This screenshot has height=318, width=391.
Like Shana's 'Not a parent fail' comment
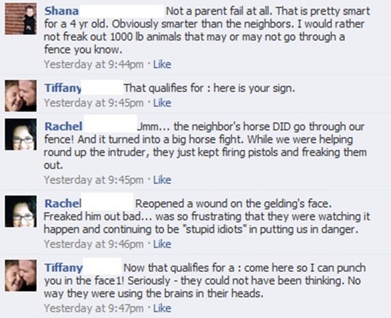point(161,64)
